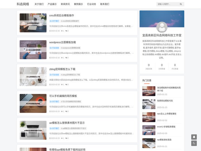Click the 热门文章 section heading
Viewport: 201px width, 151px height.
click(x=147, y=80)
